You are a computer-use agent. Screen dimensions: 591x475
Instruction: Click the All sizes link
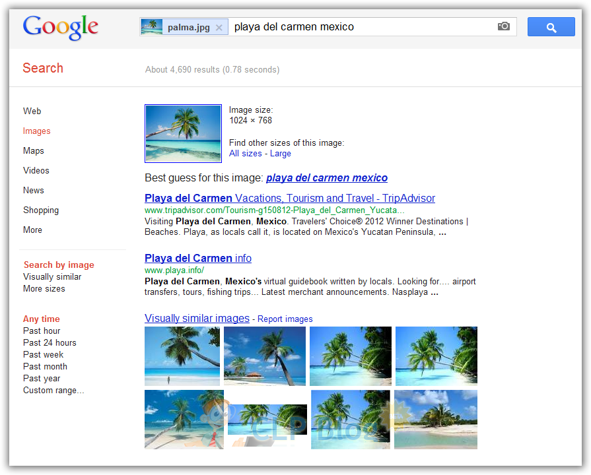(x=246, y=153)
